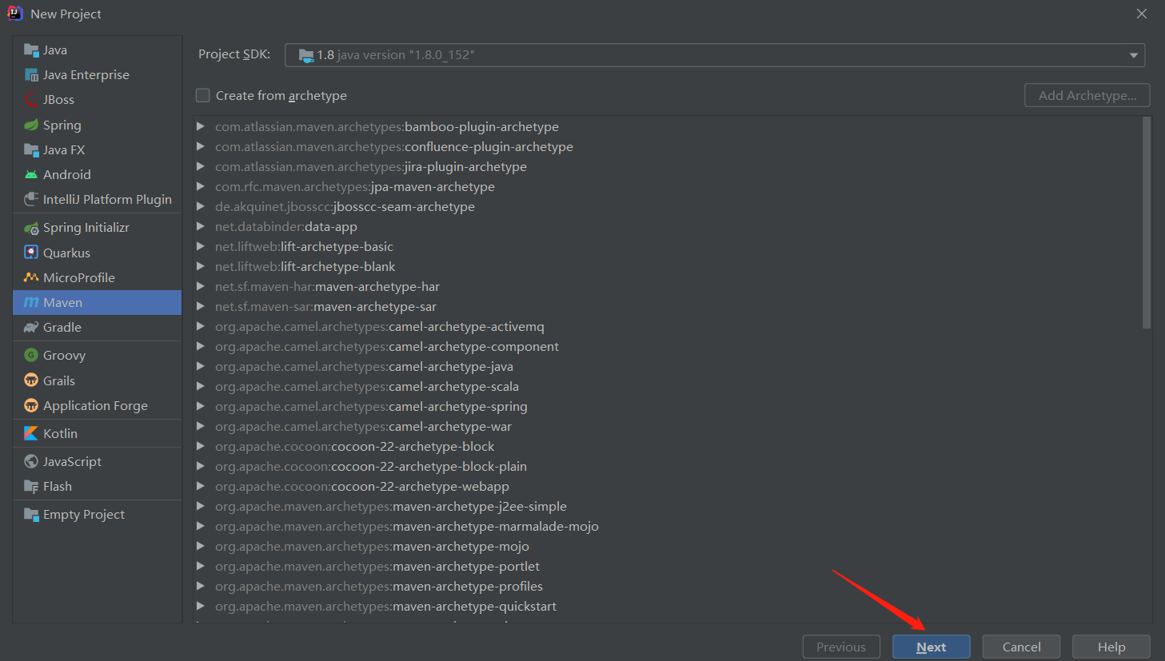Viewport: 1165px width, 661px height.
Task: Select lift-archetype-blank row
Action: click(668, 266)
